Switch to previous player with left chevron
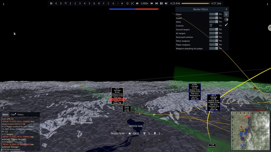The image size is (271, 152). coord(56,4)
